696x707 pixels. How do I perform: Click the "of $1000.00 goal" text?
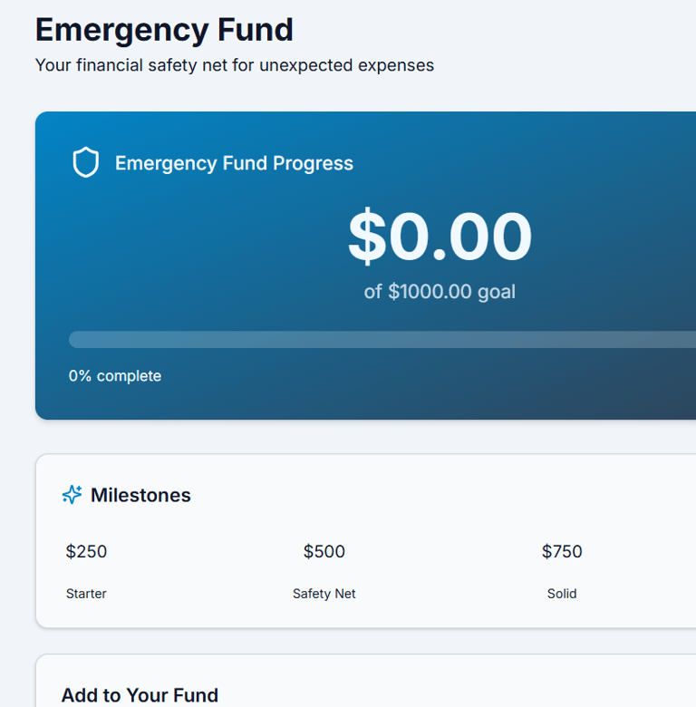coord(440,292)
